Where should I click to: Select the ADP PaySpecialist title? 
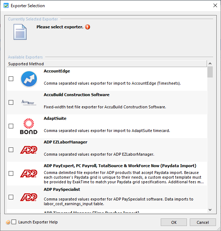click(x=62, y=189)
